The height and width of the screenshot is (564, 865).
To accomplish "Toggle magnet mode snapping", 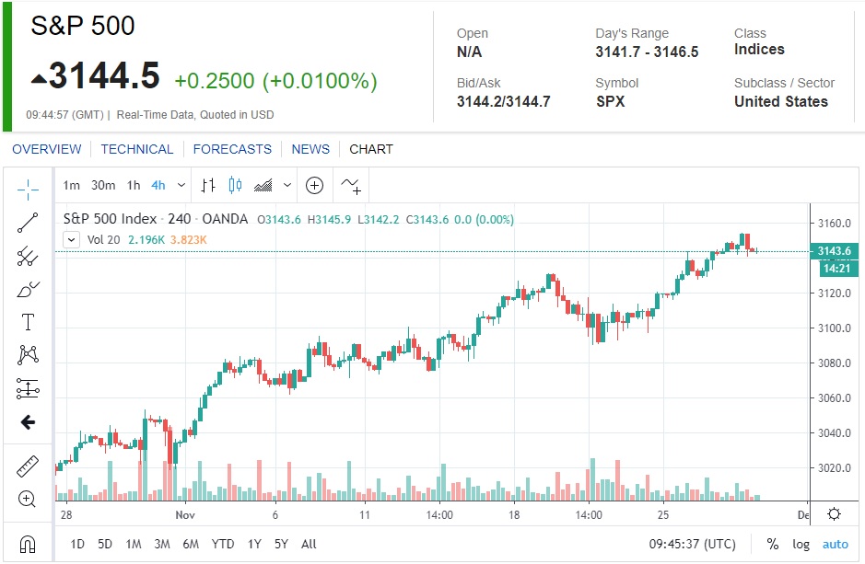I will 28,543.
